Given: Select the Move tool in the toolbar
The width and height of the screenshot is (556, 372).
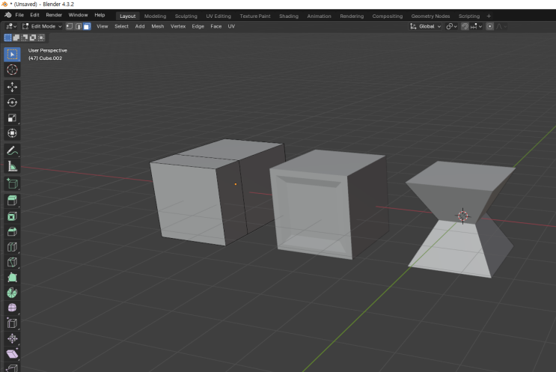Looking at the screenshot, I should pyautogui.click(x=12, y=87).
